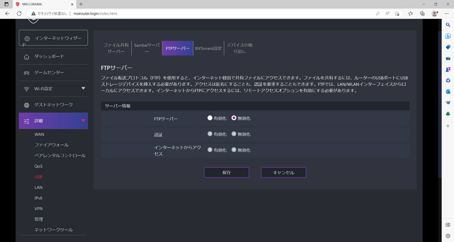Click the browser back arrow
Viewport: 454px width, 242px height.
point(8,14)
